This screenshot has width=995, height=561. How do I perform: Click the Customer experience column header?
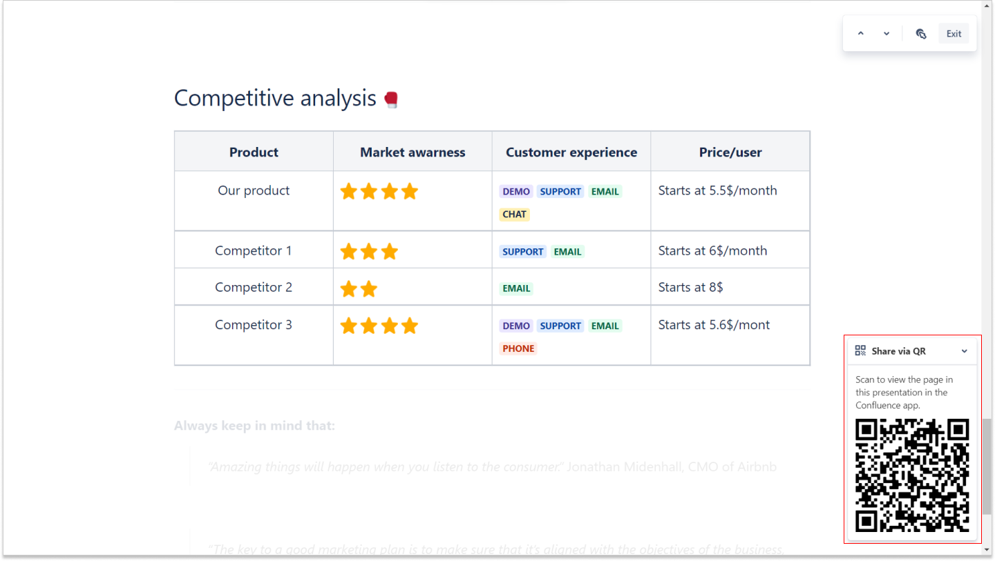pyautogui.click(x=571, y=152)
